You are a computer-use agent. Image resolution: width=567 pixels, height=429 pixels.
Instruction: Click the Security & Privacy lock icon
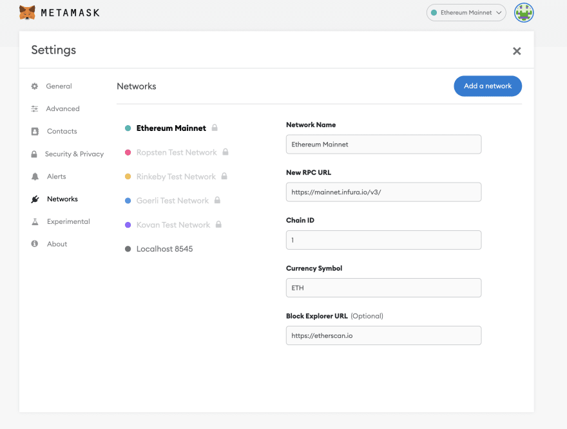[34, 154]
